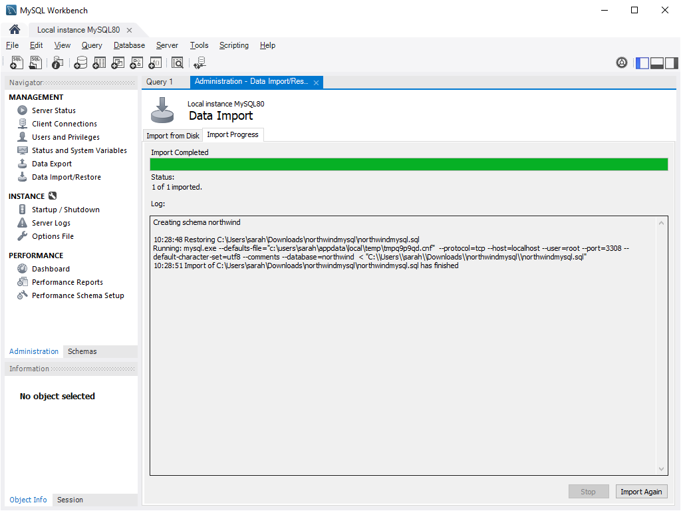Viewport: 681px width, 511px height.
Task: Open Status and System Variables
Action: click(80, 150)
